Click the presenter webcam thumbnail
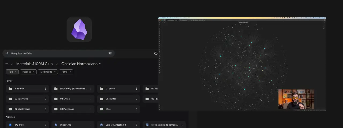343x128 pixels. pyautogui.click(x=296, y=99)
